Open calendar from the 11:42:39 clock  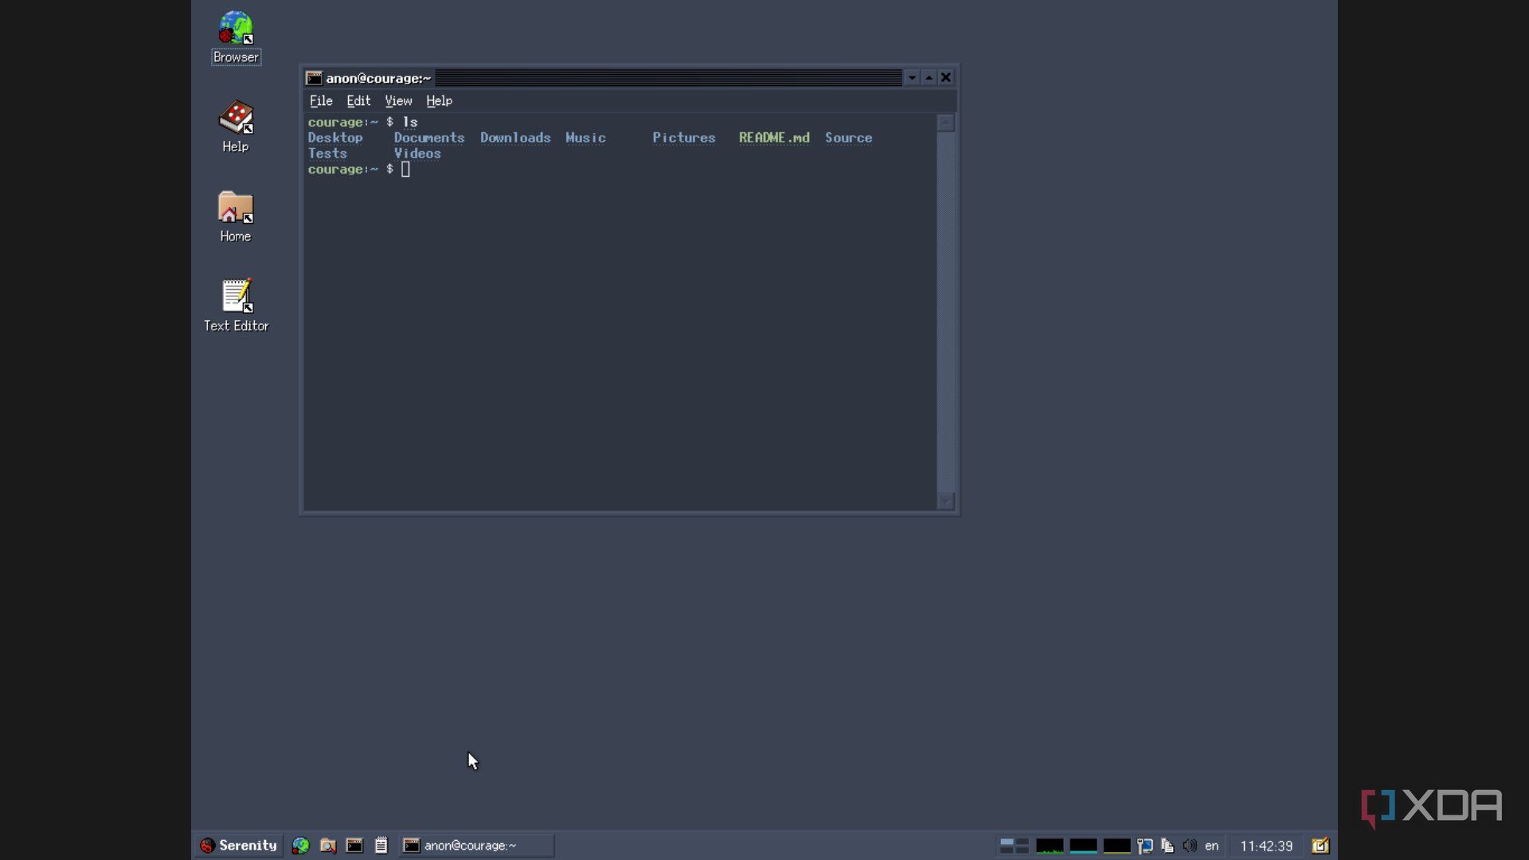click(x=1266, y=846)
